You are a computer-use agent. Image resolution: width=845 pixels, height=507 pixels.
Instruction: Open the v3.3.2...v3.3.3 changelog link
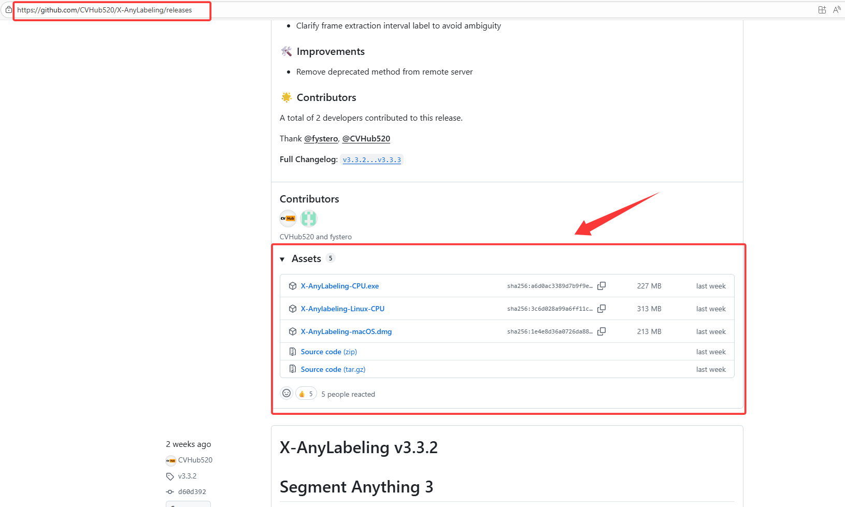(x=372, y=160)
